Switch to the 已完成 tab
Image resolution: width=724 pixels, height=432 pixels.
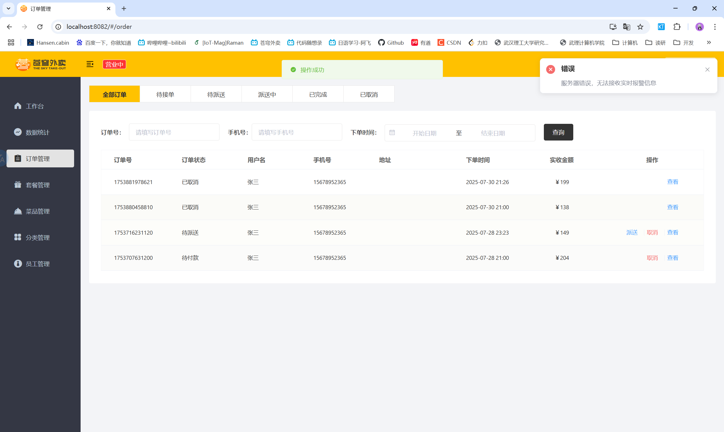[318, 94]
